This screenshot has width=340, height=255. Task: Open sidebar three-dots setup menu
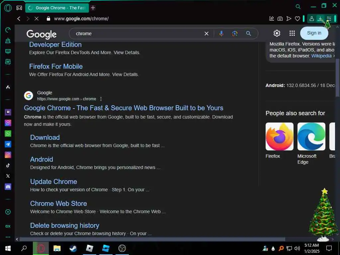click(x=8, y=237)
